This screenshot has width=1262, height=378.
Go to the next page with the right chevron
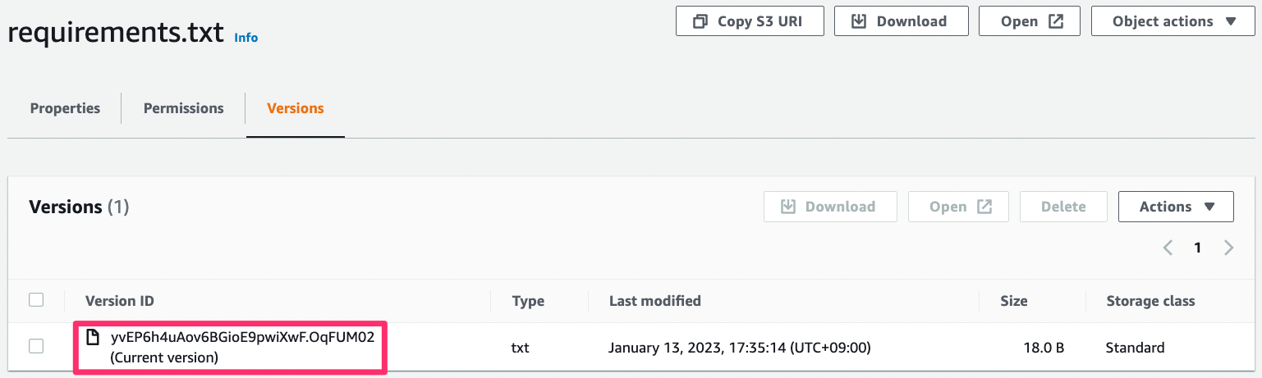[x=1228, y=248]
